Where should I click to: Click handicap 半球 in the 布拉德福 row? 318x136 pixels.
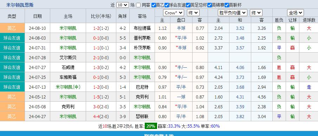[x=181, y=28]
